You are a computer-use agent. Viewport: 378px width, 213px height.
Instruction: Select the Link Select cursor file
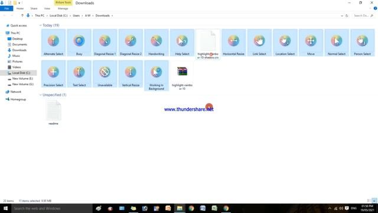pyautogui.click(x=259, y=43)
